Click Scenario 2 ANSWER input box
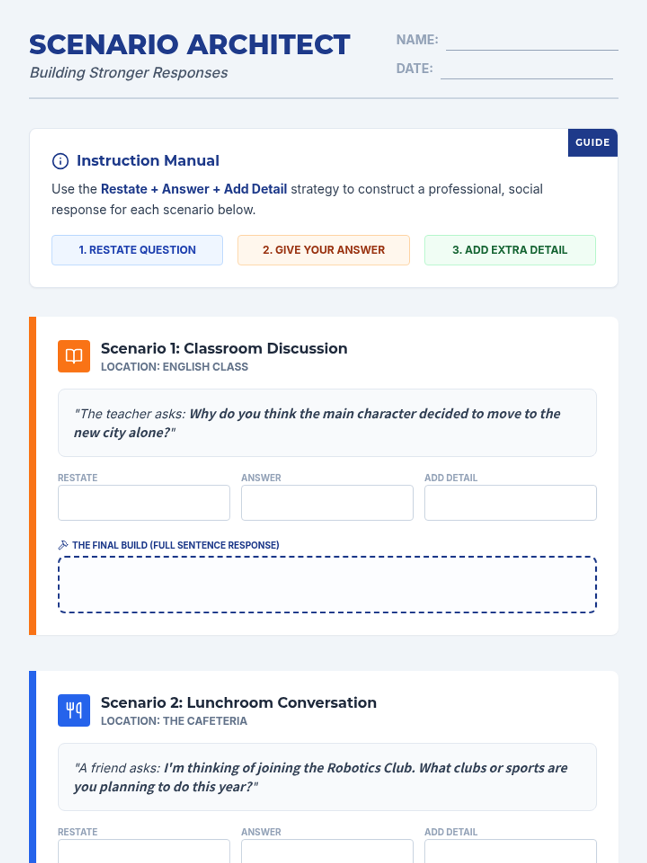This screenshot has height=863, width=647. [327, 851]
